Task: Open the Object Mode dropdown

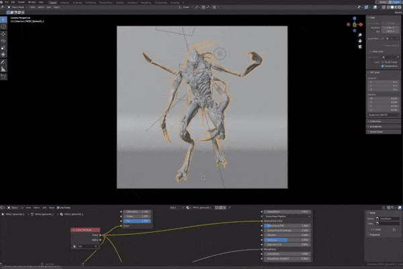Action: pos(17,7)
